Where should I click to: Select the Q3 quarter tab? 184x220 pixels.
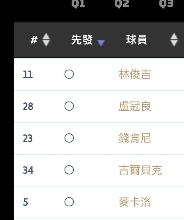[166, 4]
